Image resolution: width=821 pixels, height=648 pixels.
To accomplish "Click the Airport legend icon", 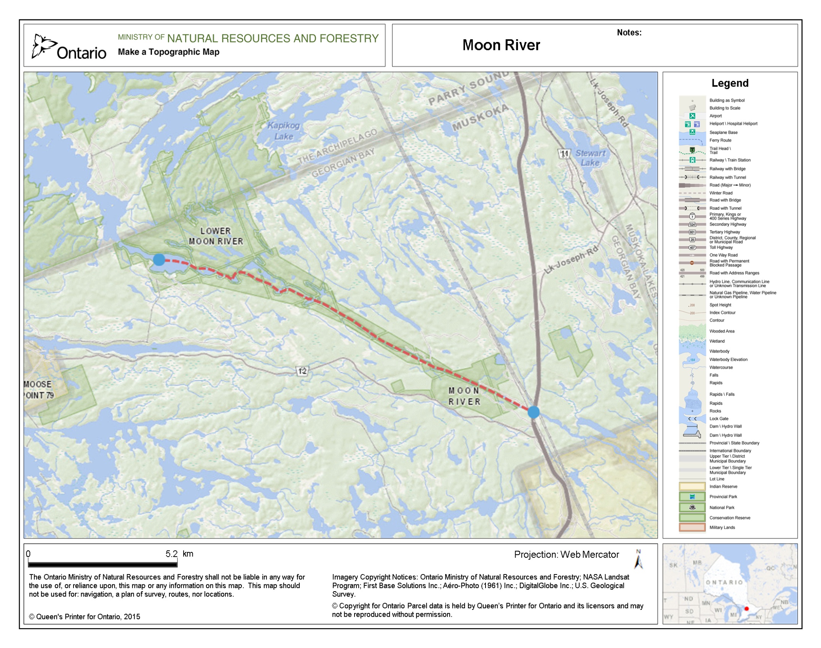I will 692,116.
